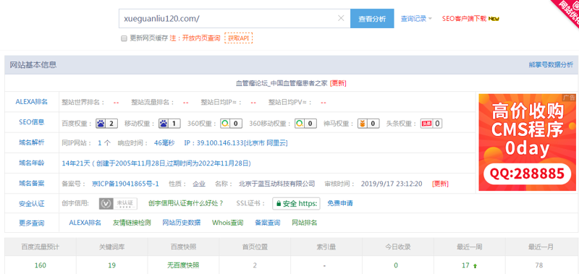
Task: Click the same-IP sites count 1 个
Action: (x=103, y=142)
